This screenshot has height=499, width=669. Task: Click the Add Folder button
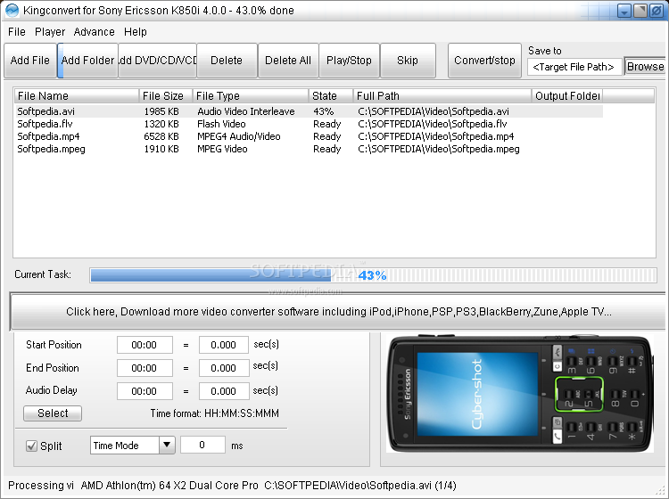click(87, 61)
